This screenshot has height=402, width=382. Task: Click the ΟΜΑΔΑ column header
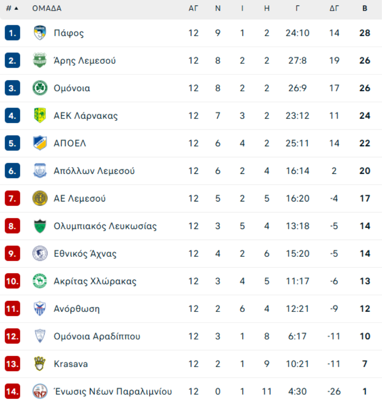tap(47, 8)
